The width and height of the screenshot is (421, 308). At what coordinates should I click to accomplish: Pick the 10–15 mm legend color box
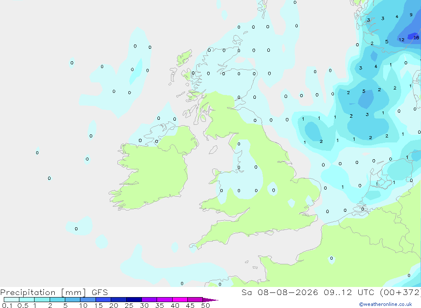[x=88, y=300]
